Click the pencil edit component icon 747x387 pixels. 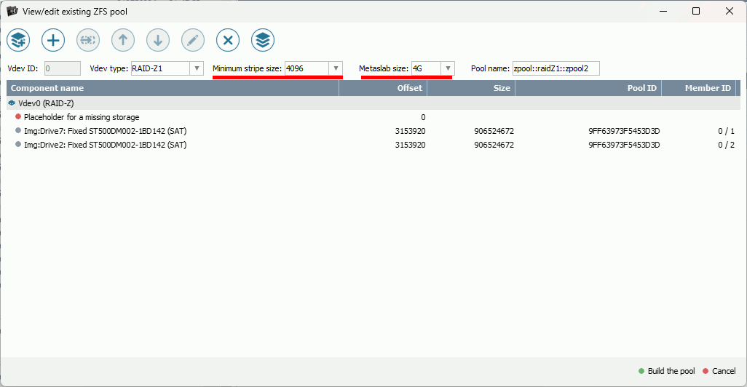point(193,40)
